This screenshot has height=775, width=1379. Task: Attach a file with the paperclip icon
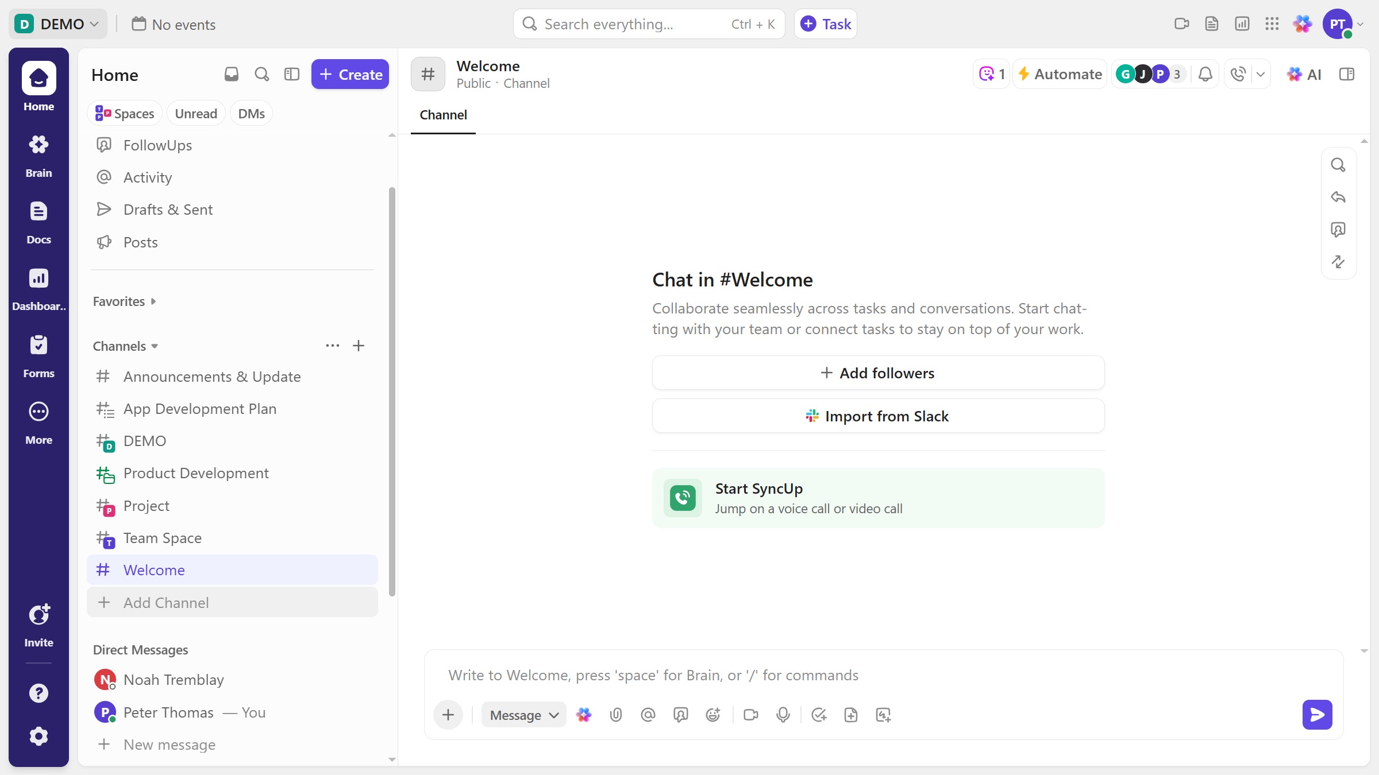pos(616,715)
